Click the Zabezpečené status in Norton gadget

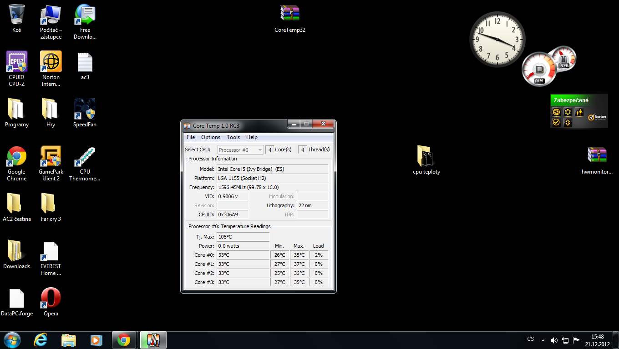click(x=571, y=100)
